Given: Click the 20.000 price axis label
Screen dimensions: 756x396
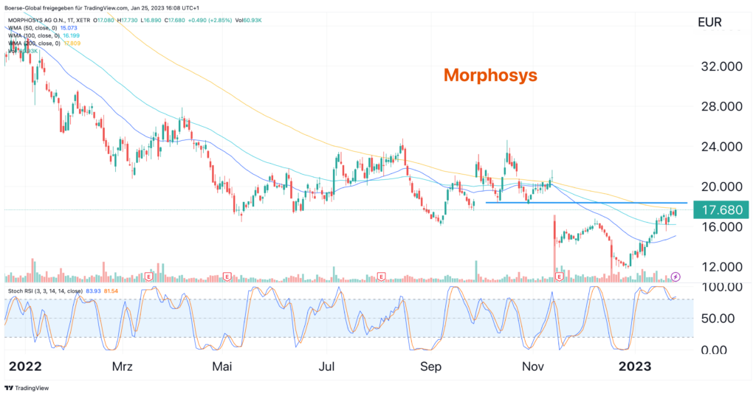Looking at the screenshot, I should pyautogui.click(x=721, y=187).
